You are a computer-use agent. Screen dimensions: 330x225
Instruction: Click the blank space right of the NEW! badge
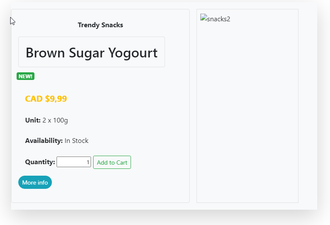pos(106,76)
